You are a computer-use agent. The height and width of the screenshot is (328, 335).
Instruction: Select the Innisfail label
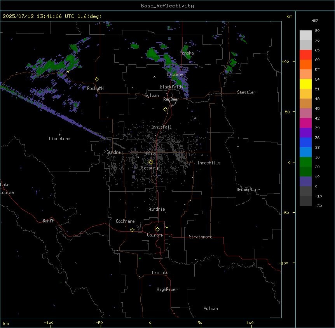point(161,127)
